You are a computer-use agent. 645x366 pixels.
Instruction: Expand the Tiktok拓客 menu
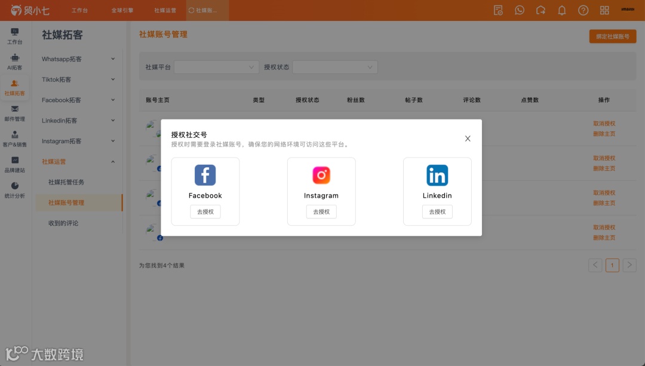78,79
